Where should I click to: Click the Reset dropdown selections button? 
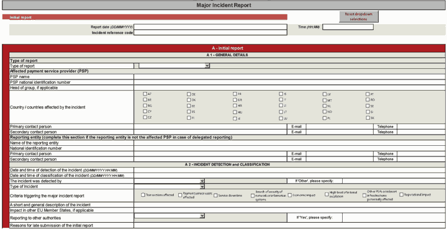point(359,17)
